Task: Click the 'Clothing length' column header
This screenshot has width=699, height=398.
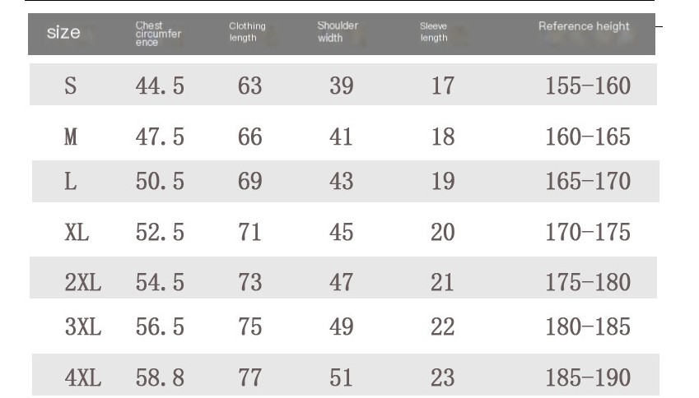Action: point(248,32)
